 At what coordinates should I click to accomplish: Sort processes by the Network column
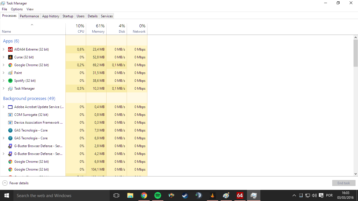coord(137,28)
